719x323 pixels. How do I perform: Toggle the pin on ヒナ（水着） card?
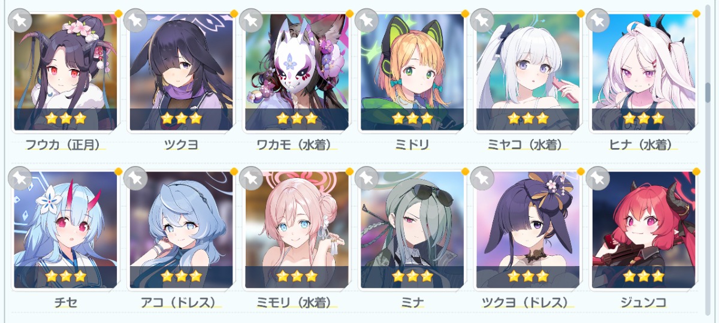(598, 20)
